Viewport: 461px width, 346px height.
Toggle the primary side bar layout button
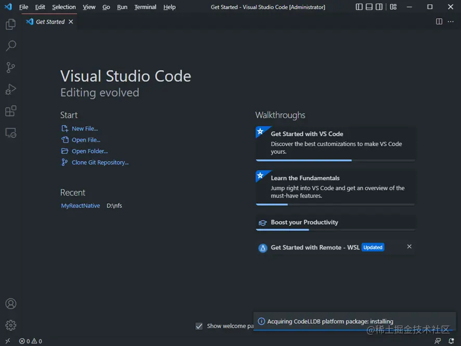360,7
